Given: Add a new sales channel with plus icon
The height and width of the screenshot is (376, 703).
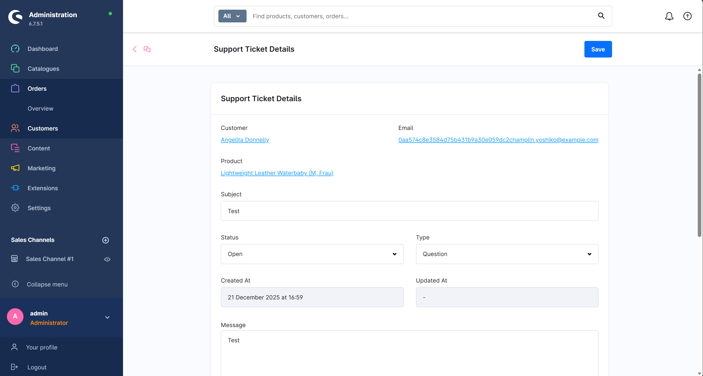Looking at the screenshot, I should click(106, 240).
